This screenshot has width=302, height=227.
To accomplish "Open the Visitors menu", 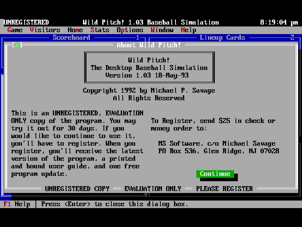I will 45,30.
